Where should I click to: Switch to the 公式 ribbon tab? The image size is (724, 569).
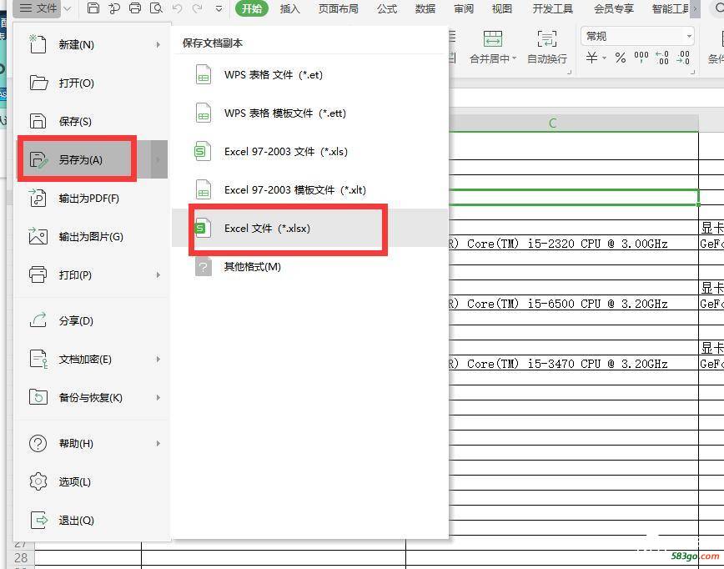click(387, 8)
